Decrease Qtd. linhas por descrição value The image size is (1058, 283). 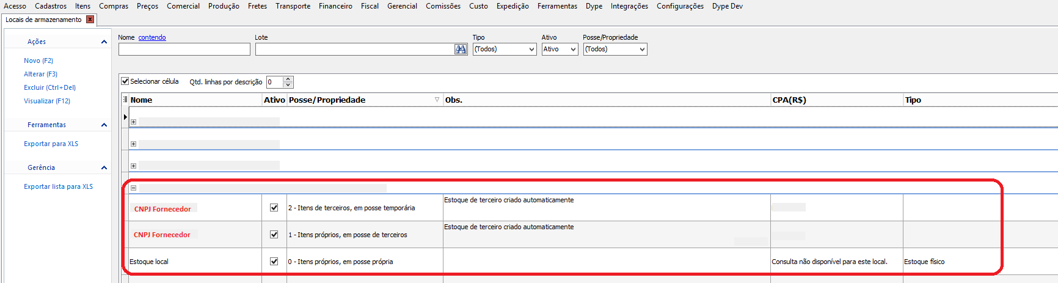click(x=288, y=85)
